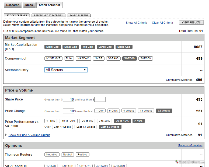209x167 pixels.
Task: Switch to the Research tab
Action: pos(13,5)
